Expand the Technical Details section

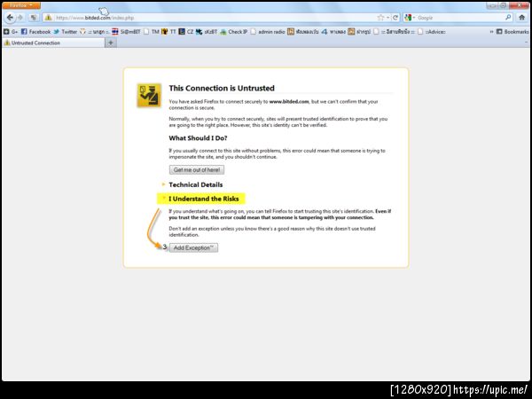coord(195,184)
